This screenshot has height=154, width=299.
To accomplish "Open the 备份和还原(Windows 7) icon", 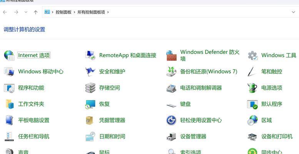I will pos(171,72).
